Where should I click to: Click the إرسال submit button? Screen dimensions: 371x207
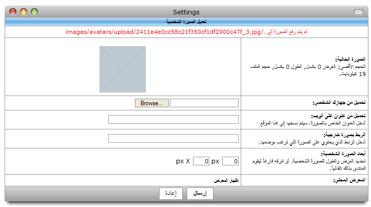tap(200, 194)
